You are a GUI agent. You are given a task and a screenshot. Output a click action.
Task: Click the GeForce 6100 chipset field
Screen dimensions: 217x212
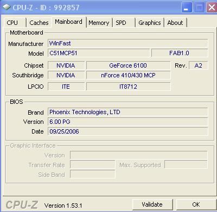(x=128, y=65)
